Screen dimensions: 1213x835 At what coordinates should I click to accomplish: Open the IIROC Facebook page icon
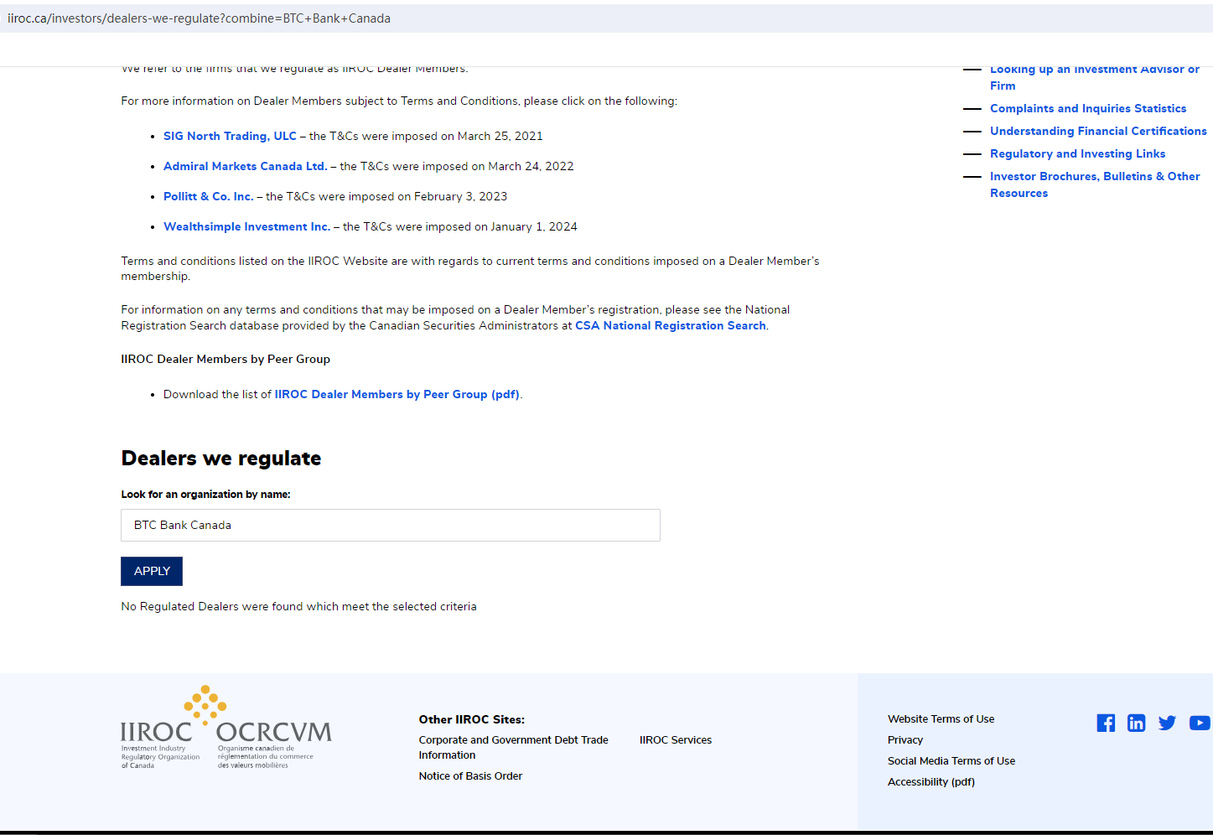click(x=1106, y=723)
